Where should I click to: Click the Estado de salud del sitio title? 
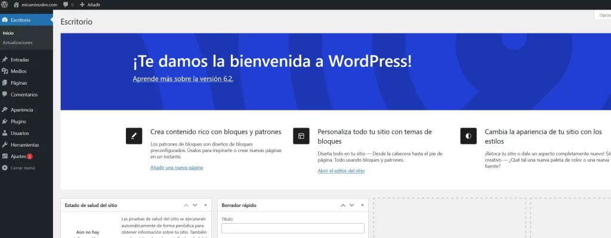coord(91,205)
